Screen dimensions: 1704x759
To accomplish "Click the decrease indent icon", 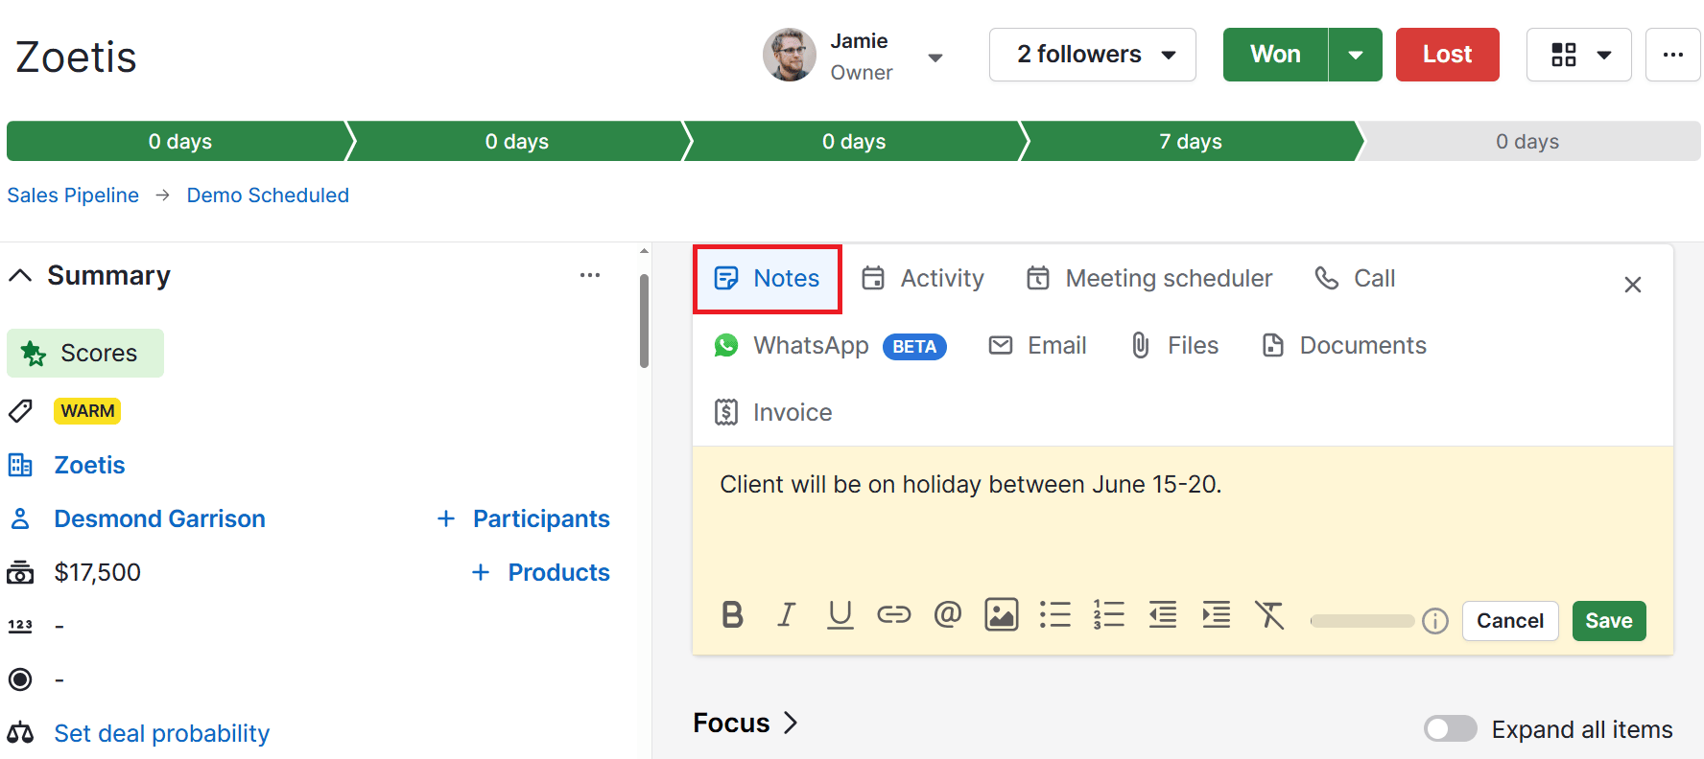I will (1163, 614).
